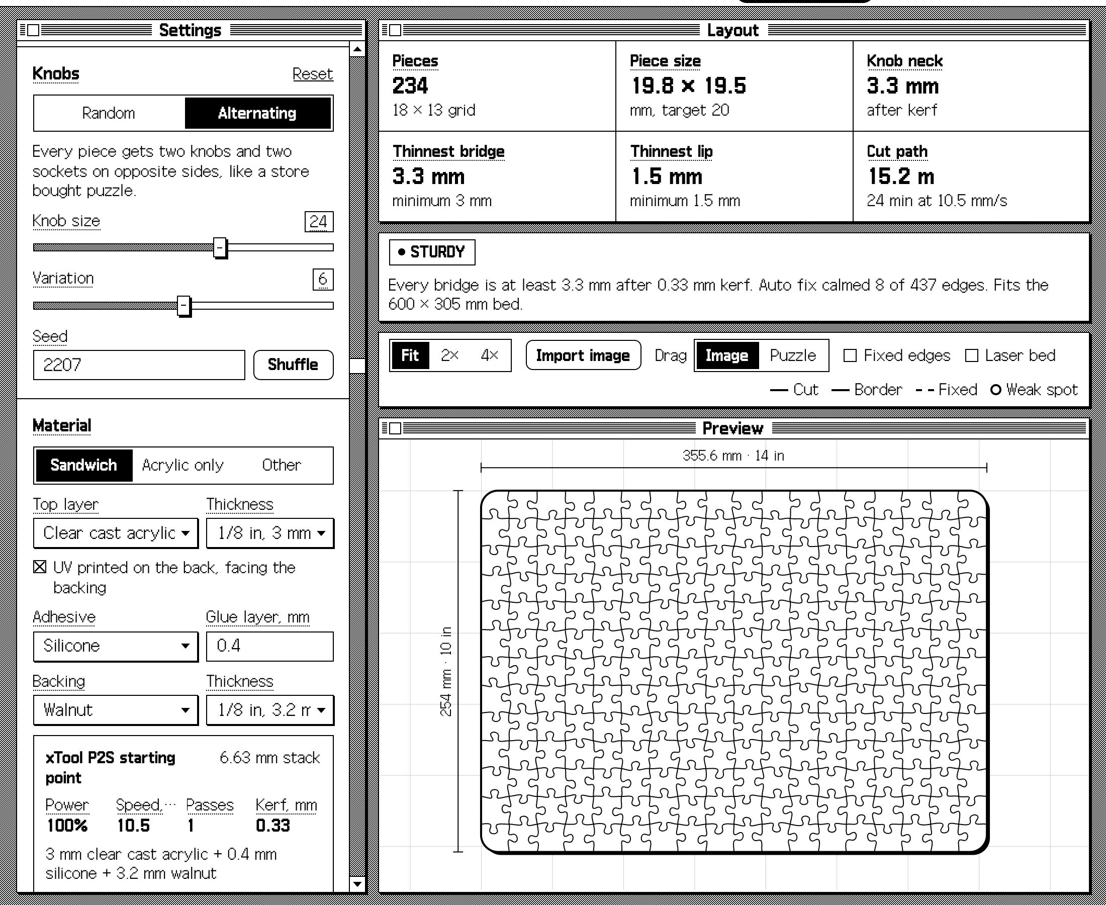Click the Cut path value 15.2 m
The height and width of the screenshot is (905, 1106).
coord(901,176)
